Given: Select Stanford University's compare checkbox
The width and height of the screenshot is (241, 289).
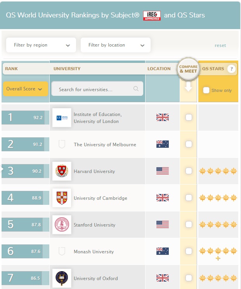Looking at the screenshot, I should pyautogui.click(x=189, y=225).
